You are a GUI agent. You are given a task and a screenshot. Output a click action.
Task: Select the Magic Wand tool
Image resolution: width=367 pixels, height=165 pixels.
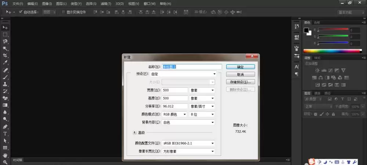5,49
